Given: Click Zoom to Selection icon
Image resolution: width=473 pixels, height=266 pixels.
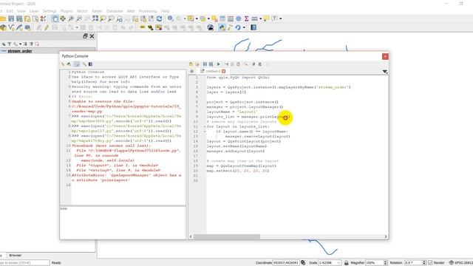Looking at the screenshot, I should (103, 18).
